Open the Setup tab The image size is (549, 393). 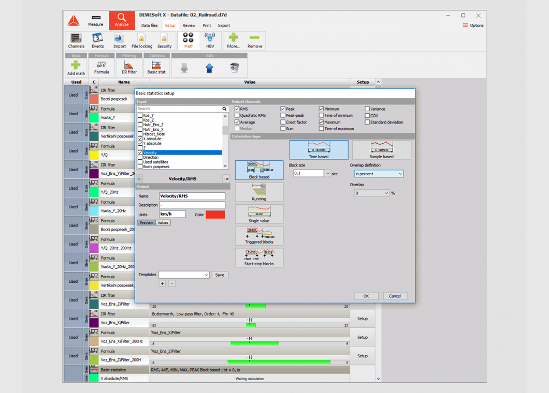(170, 25)
